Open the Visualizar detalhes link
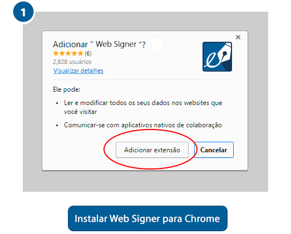This screenshot has width=291, height=234. pyautogui.click(x=78, y=71)
